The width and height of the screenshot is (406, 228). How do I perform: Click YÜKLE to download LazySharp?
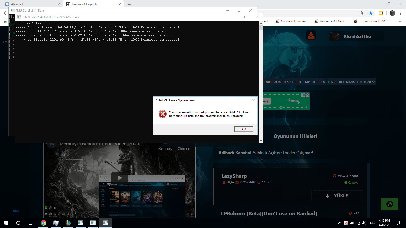[x=337, y=196]
